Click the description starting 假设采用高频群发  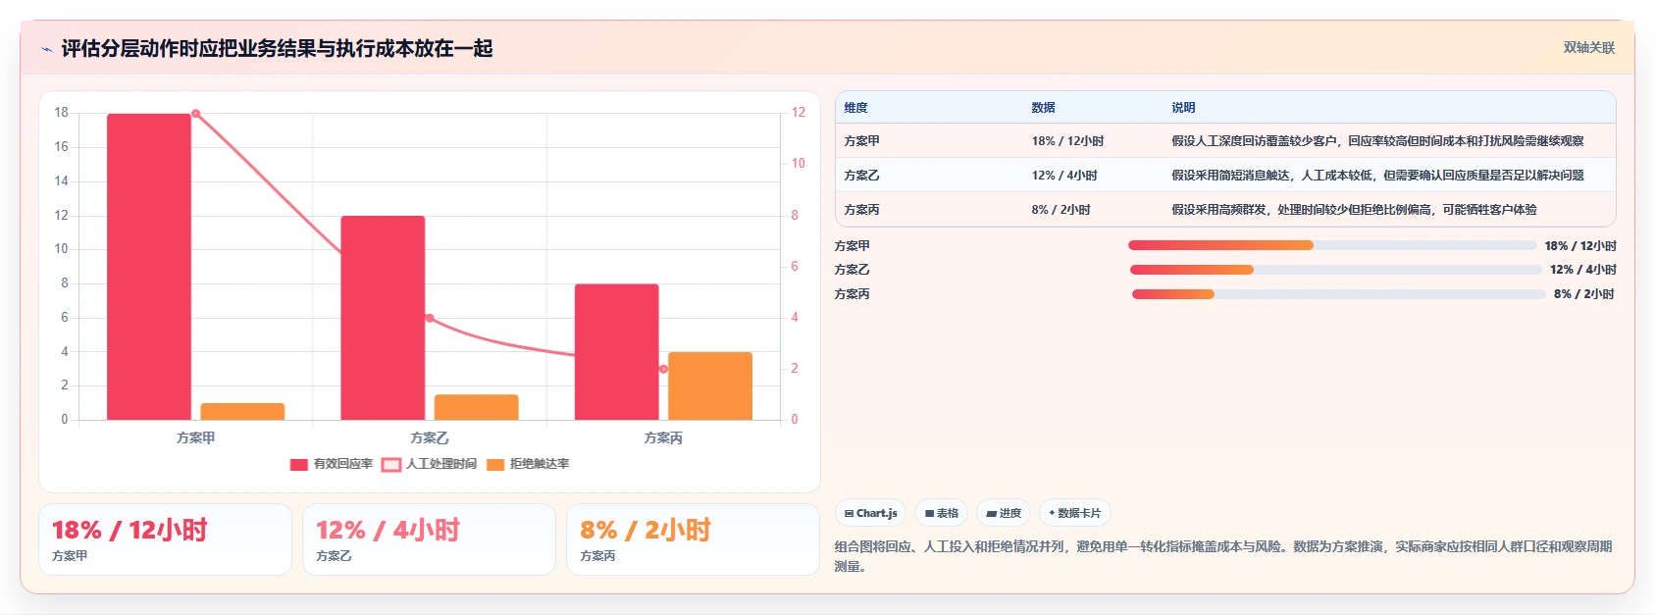(x=1354, y=210)
